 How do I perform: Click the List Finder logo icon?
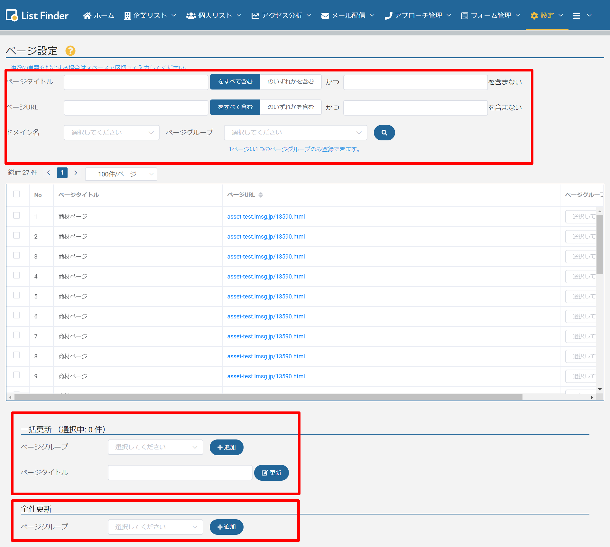click(x=12, y=15)
